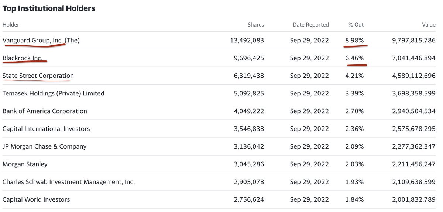Select JP Morgan value 2,277,362,347
The image size is (443, 212).
click(x=414, y=146)
